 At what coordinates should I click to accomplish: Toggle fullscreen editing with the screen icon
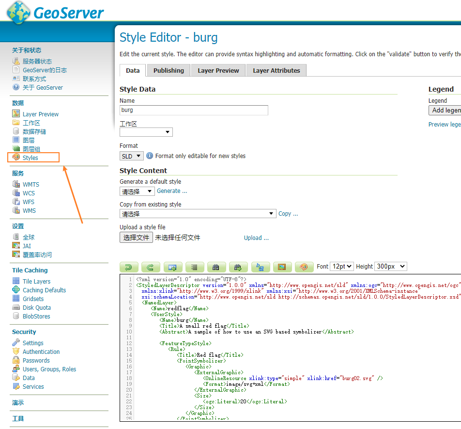(173, 266)
